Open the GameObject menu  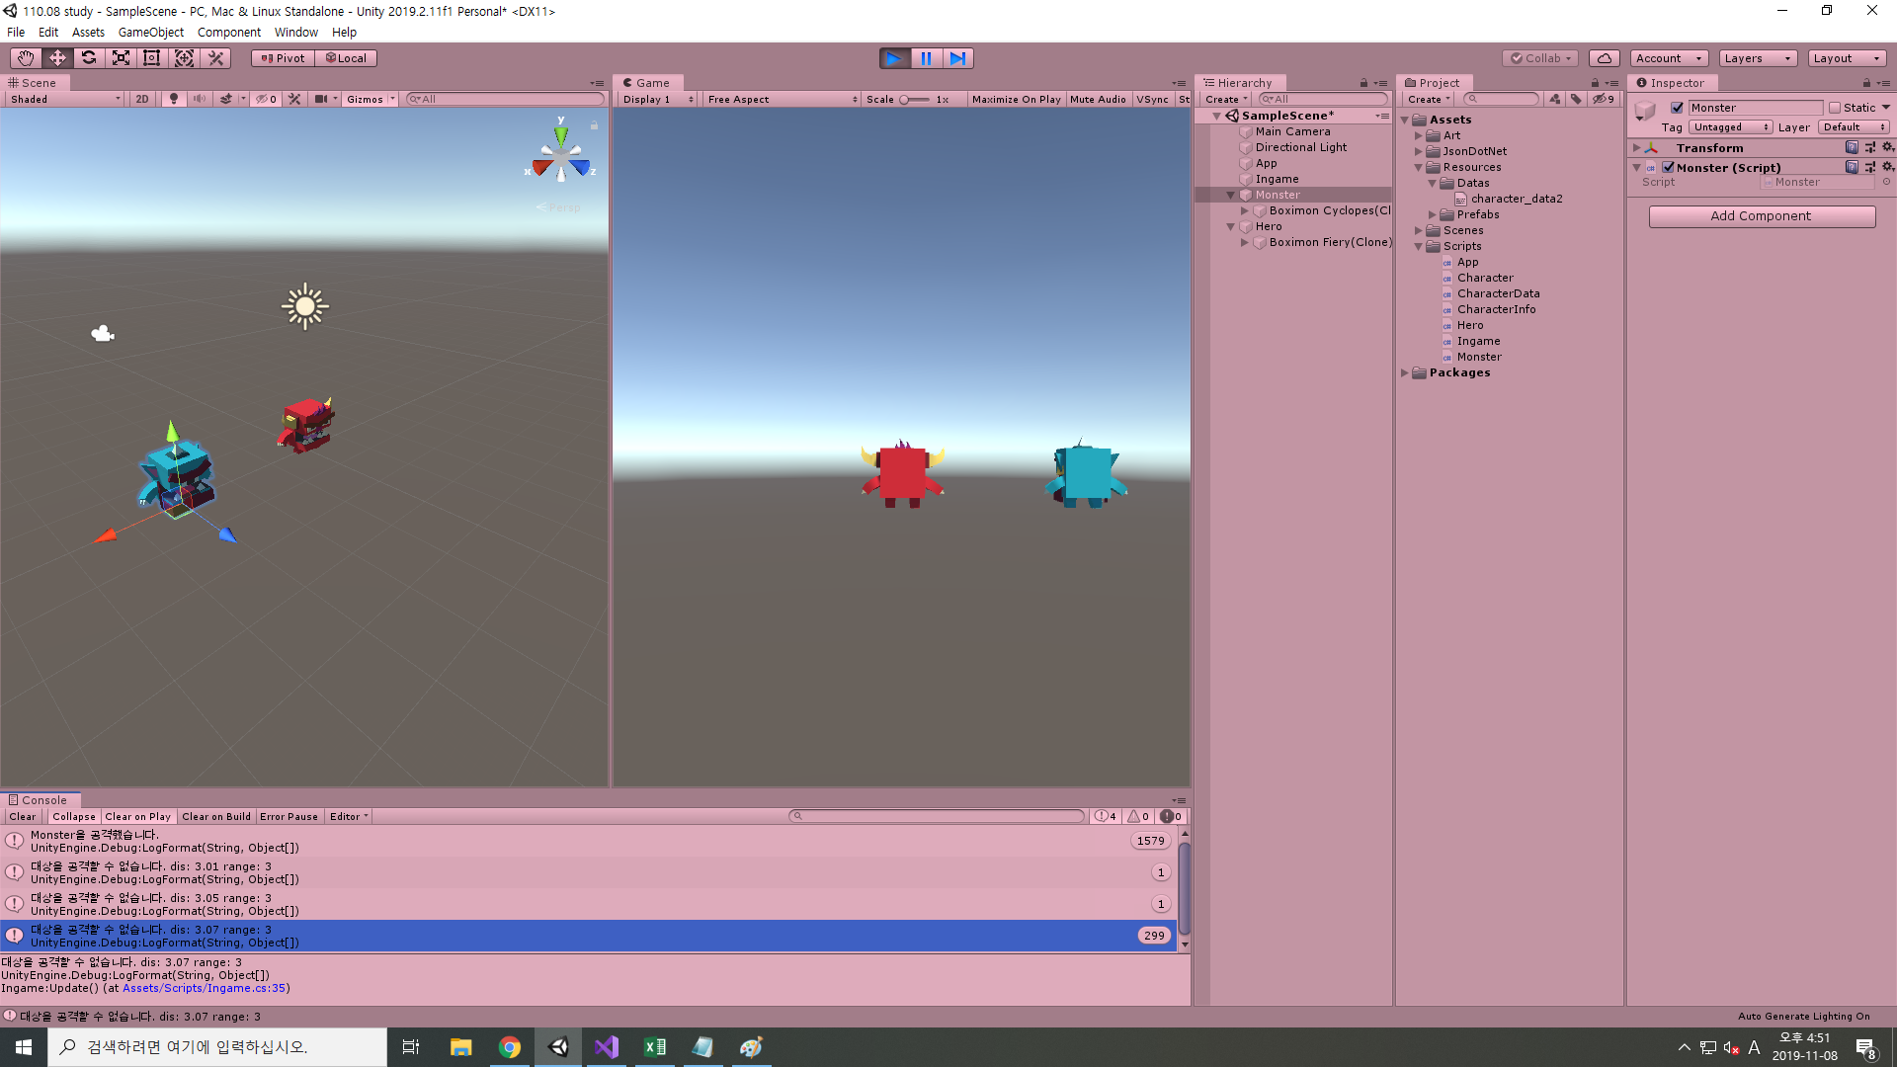(150, 33)
